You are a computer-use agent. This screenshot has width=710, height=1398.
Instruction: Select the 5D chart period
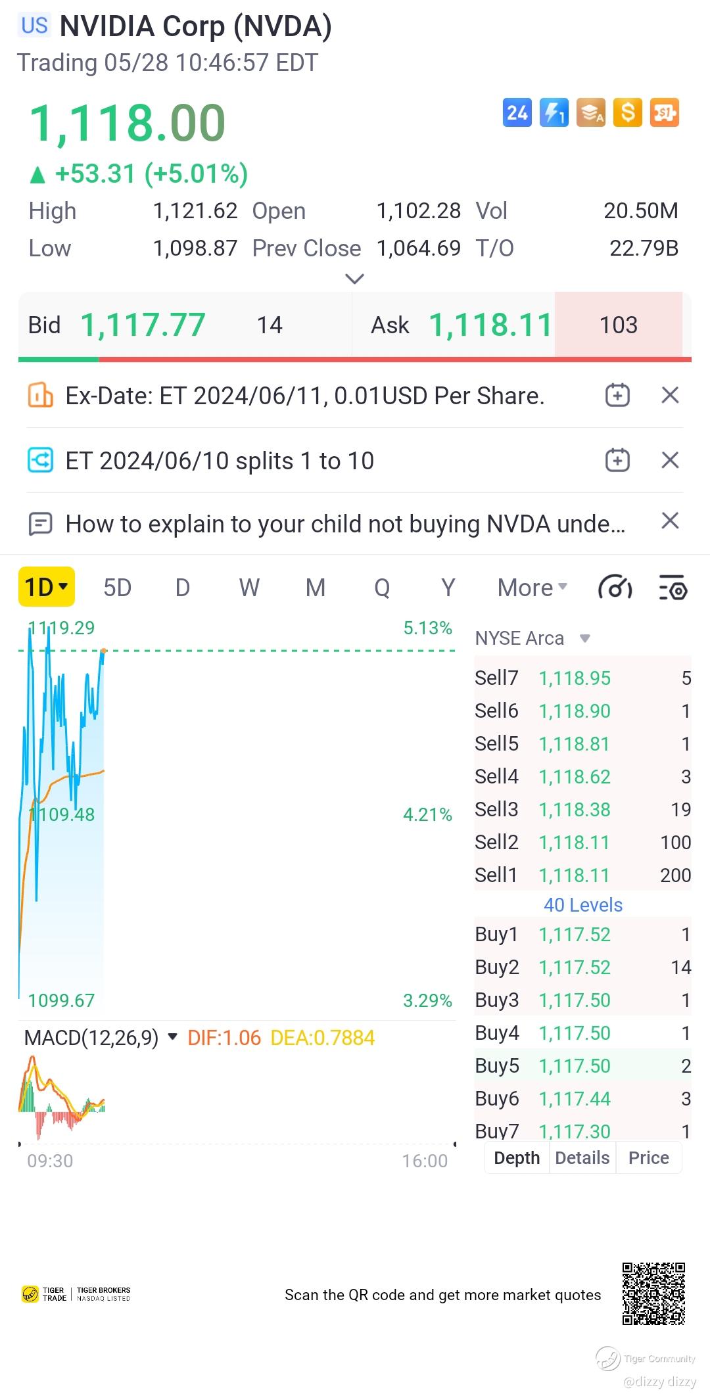click(x=118, y=588)
